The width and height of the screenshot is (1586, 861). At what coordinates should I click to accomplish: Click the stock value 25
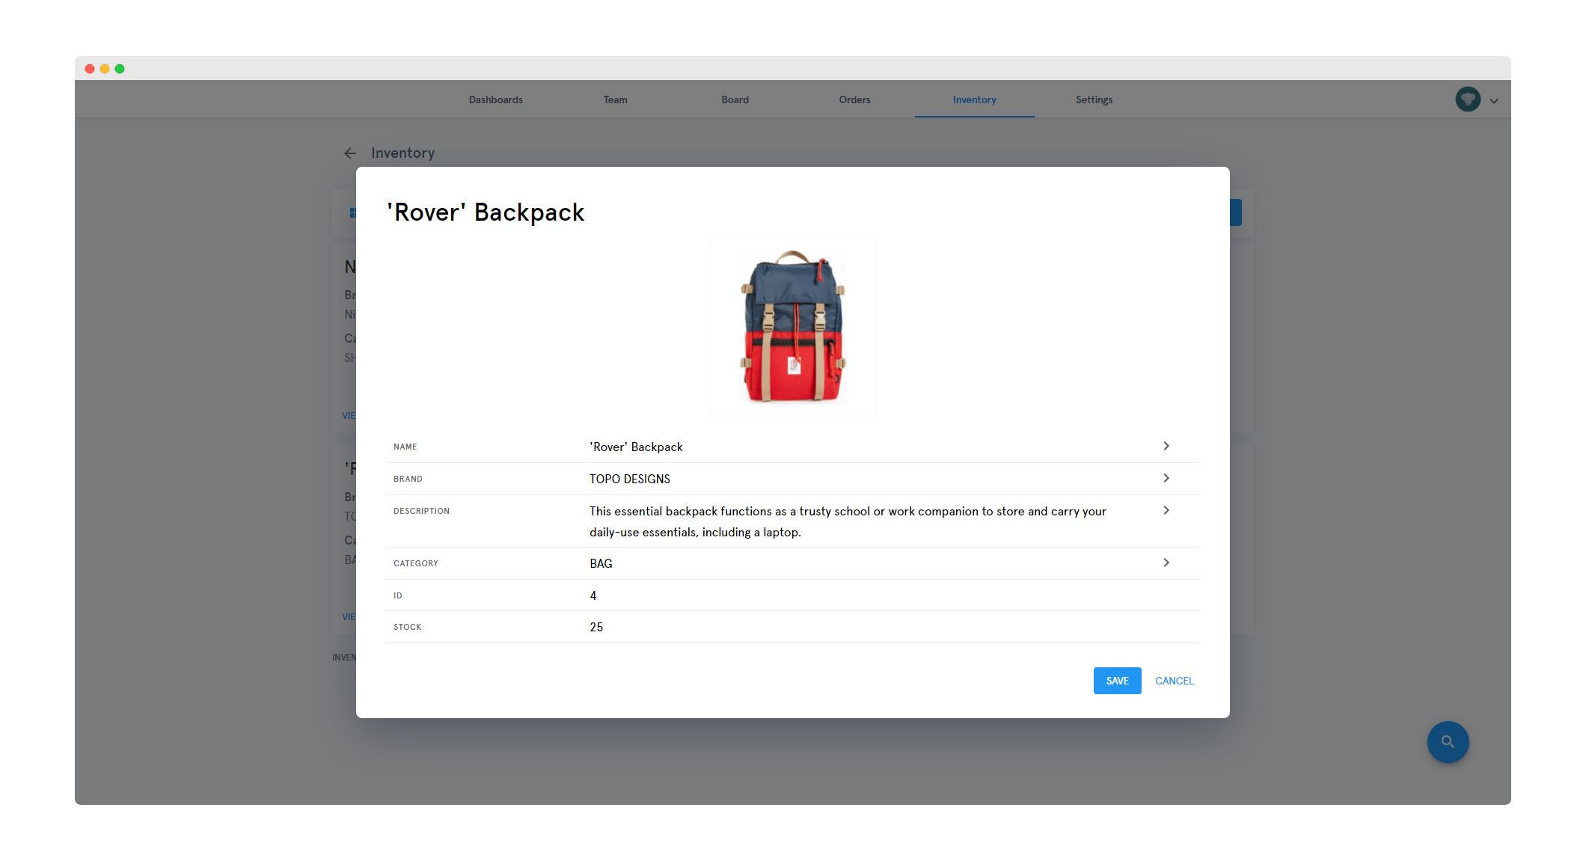(x=596, y=627)
